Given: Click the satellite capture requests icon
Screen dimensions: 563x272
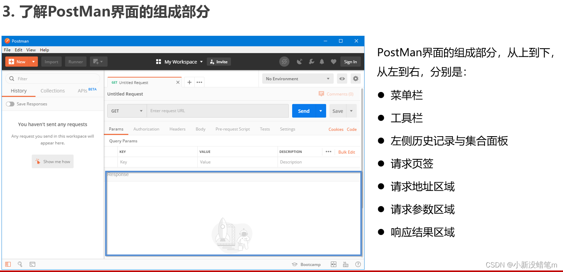Looking at the screenshot, I should pos(299,62).
